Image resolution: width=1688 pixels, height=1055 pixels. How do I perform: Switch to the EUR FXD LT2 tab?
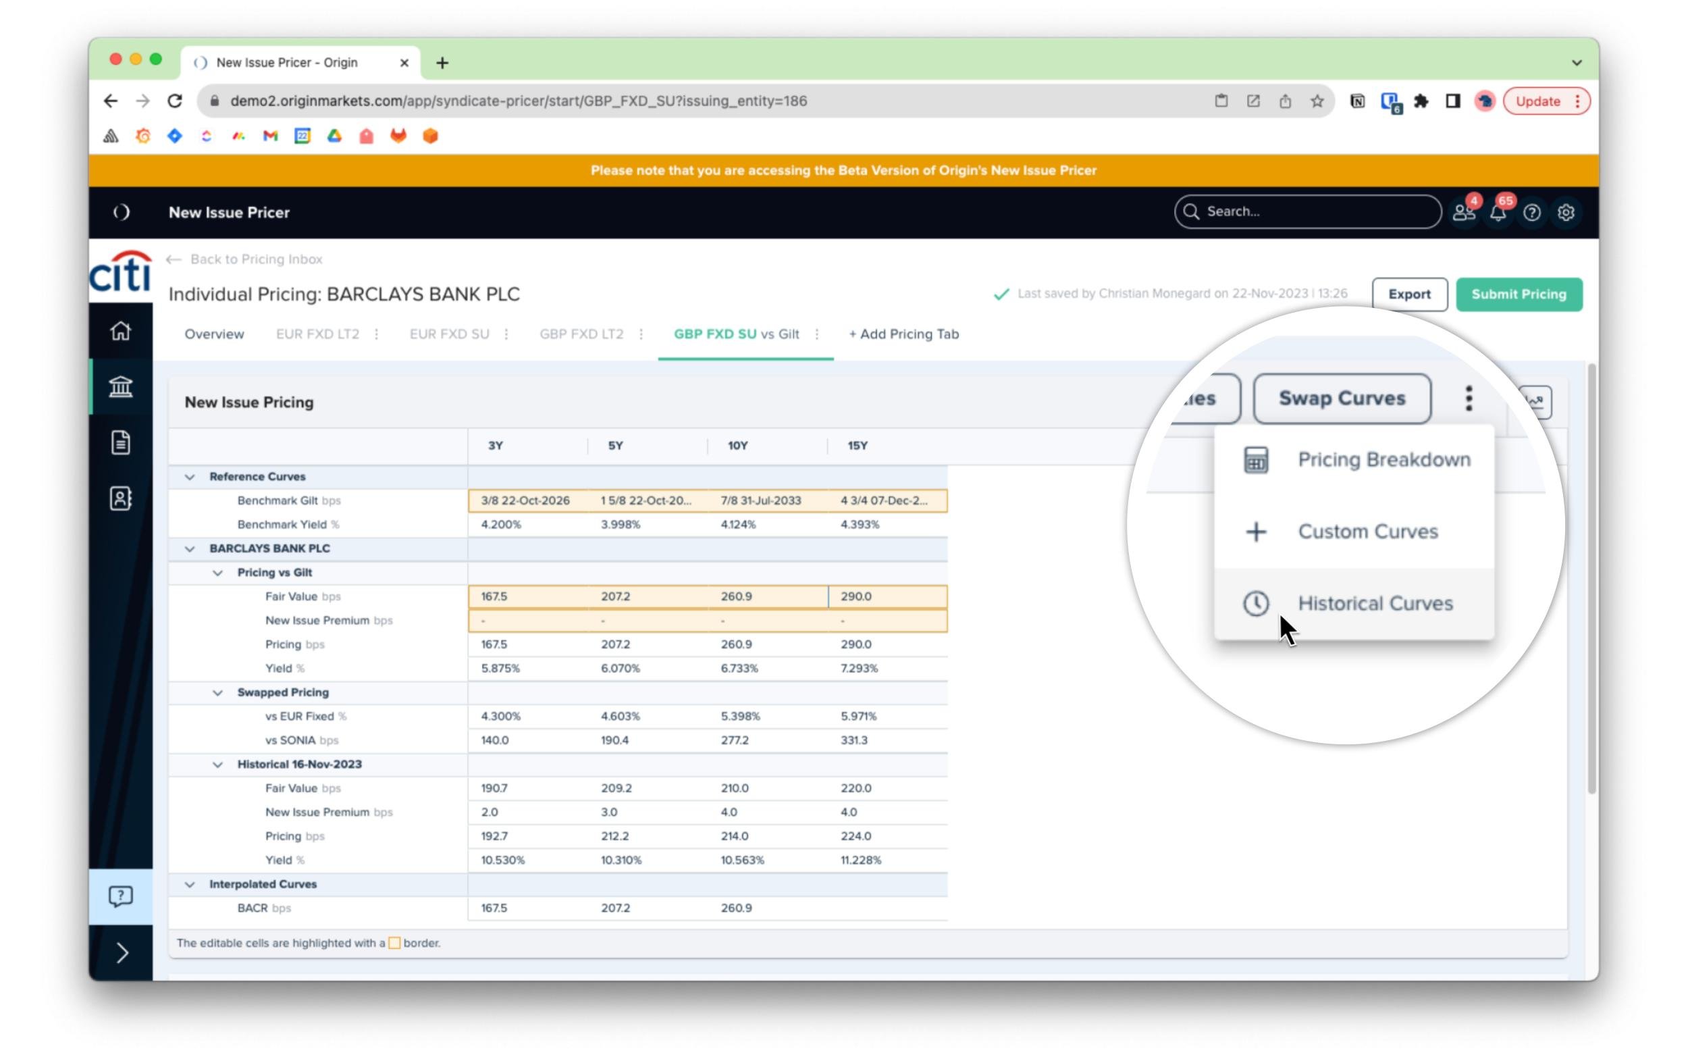[317, 334]
